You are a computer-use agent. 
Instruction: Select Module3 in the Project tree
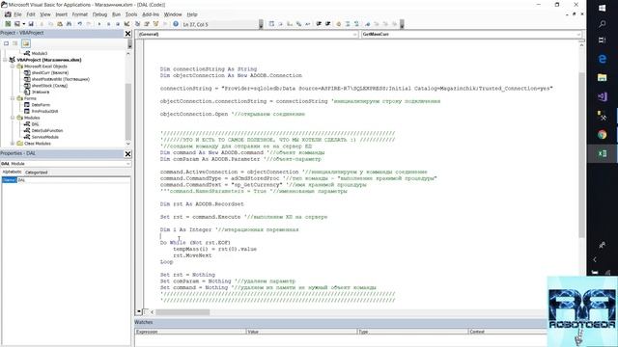[x=39, y=53]
